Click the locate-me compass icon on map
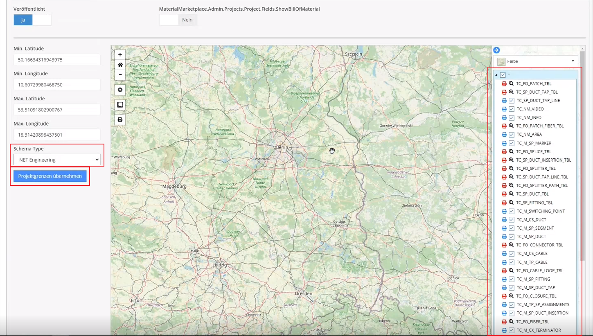This screenshot has height=336, width=593. [120, 90]
